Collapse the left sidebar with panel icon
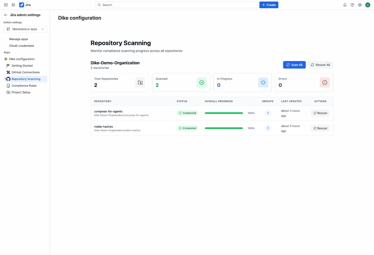 [6, 5]
